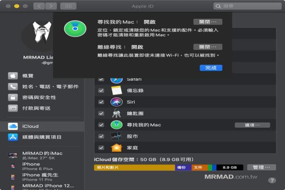The image size is (285, 190).
Task: Go back with the toolbar back arrow
Action: pyautogui.click(x=39, y=6)
